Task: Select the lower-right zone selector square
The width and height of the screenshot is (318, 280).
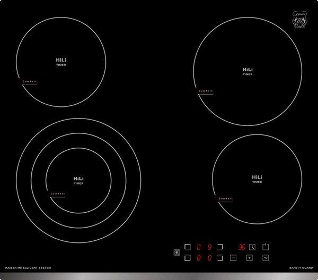Action: 220,258
